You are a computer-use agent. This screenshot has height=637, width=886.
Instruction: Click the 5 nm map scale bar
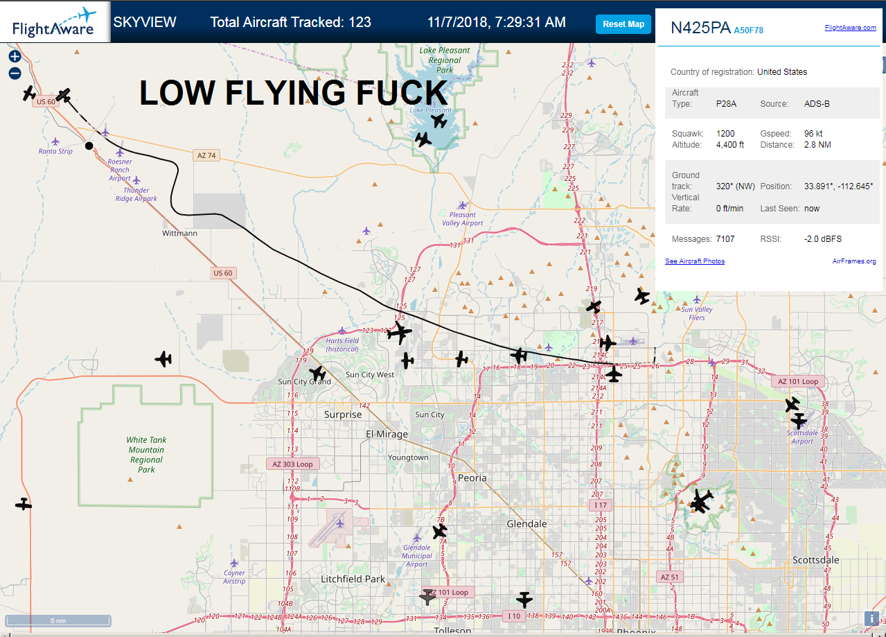pyautogui.click(x=58, y=620)
